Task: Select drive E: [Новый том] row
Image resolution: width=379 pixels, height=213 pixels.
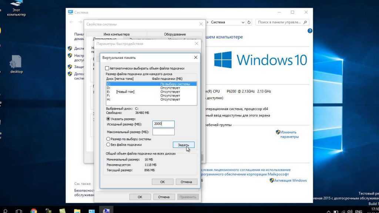Action: tap(151, 92)
